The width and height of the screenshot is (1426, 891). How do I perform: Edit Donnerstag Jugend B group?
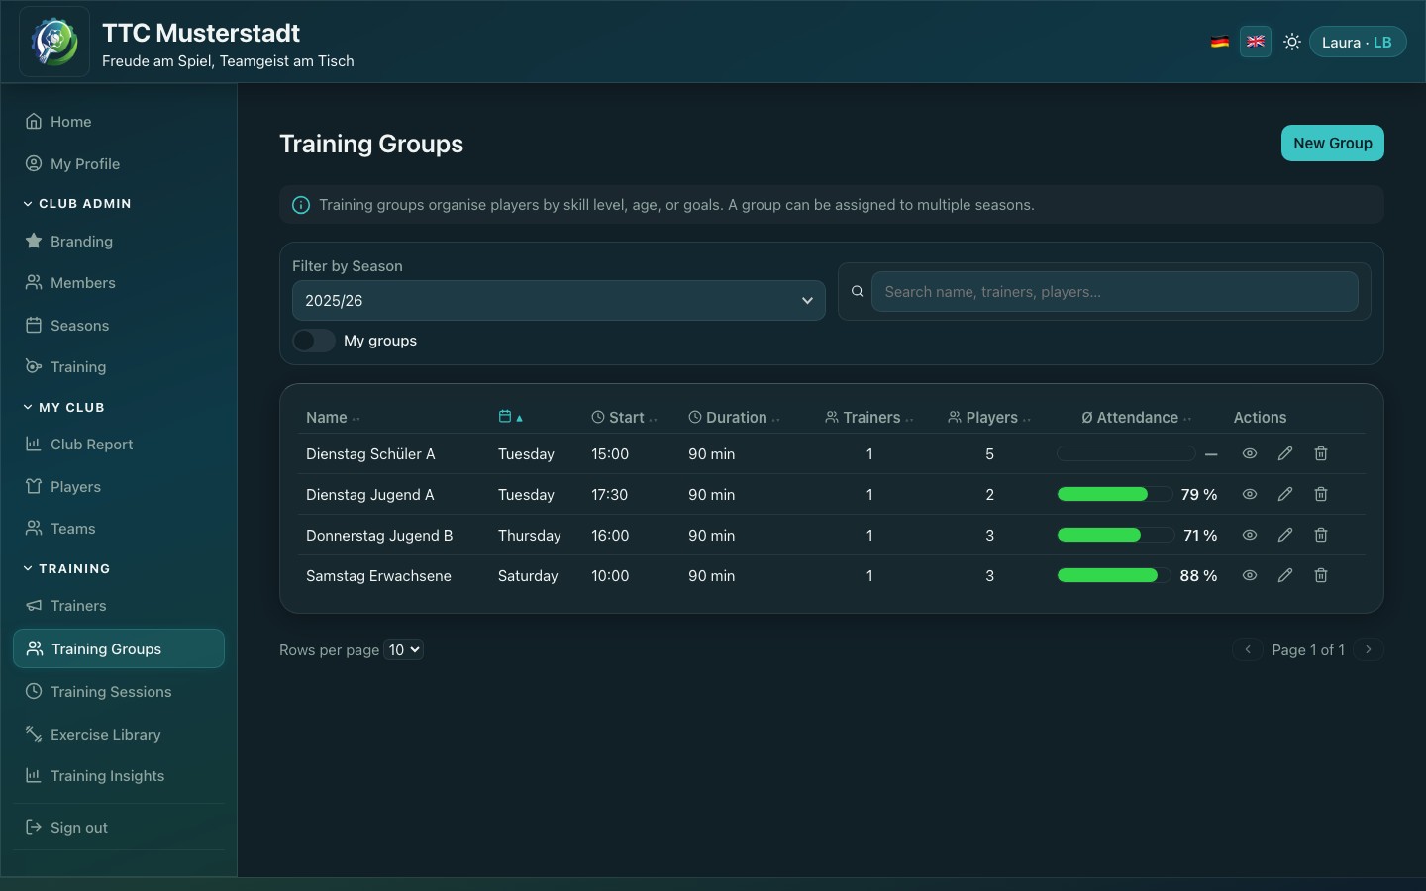coord(1285,535)
